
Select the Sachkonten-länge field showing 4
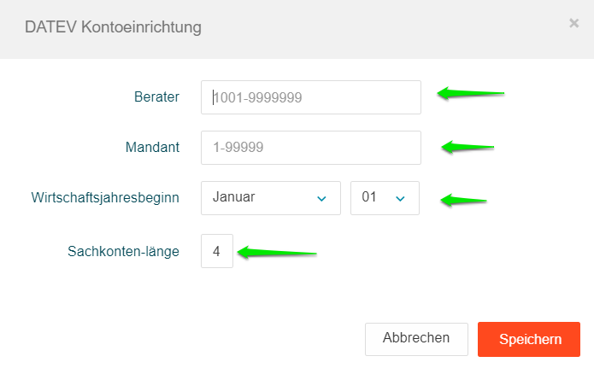click(217, 251)
